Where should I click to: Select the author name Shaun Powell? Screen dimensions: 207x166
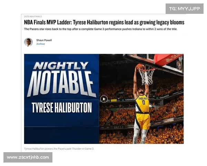click(44, 40)
